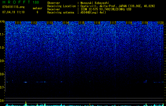Click the 0.7 kHz axis tick label
This screenshot has width=166, height=106.
tap(2, 87)
